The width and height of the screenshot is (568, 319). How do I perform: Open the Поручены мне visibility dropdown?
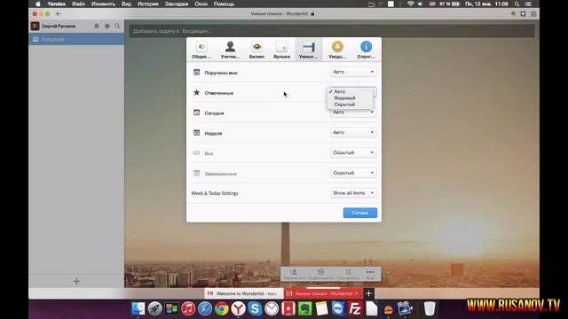[x=353, y=72]
